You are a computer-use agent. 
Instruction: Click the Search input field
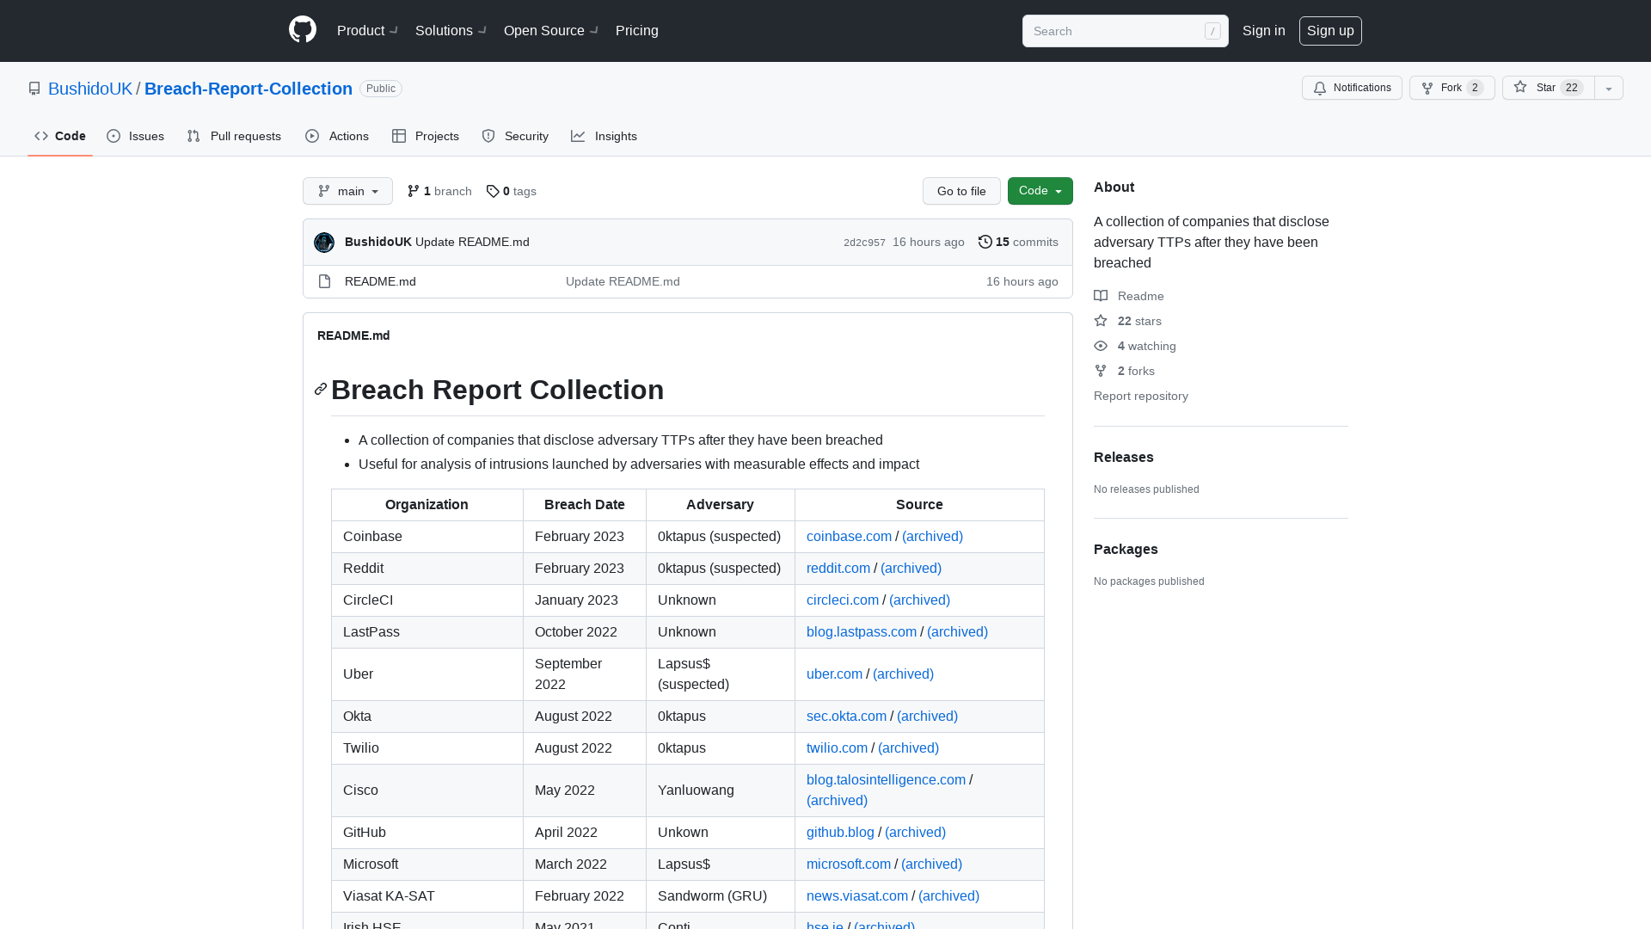click(1125, 31)
